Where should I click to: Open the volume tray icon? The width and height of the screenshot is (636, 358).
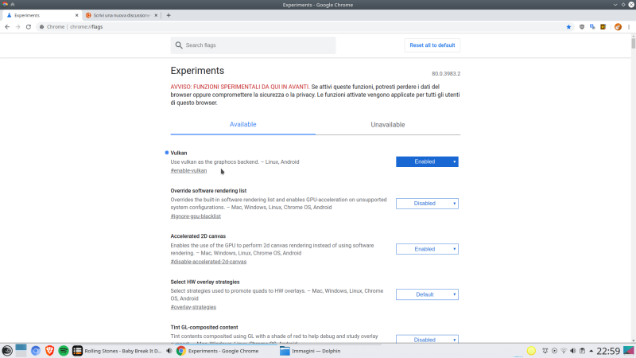572,351
